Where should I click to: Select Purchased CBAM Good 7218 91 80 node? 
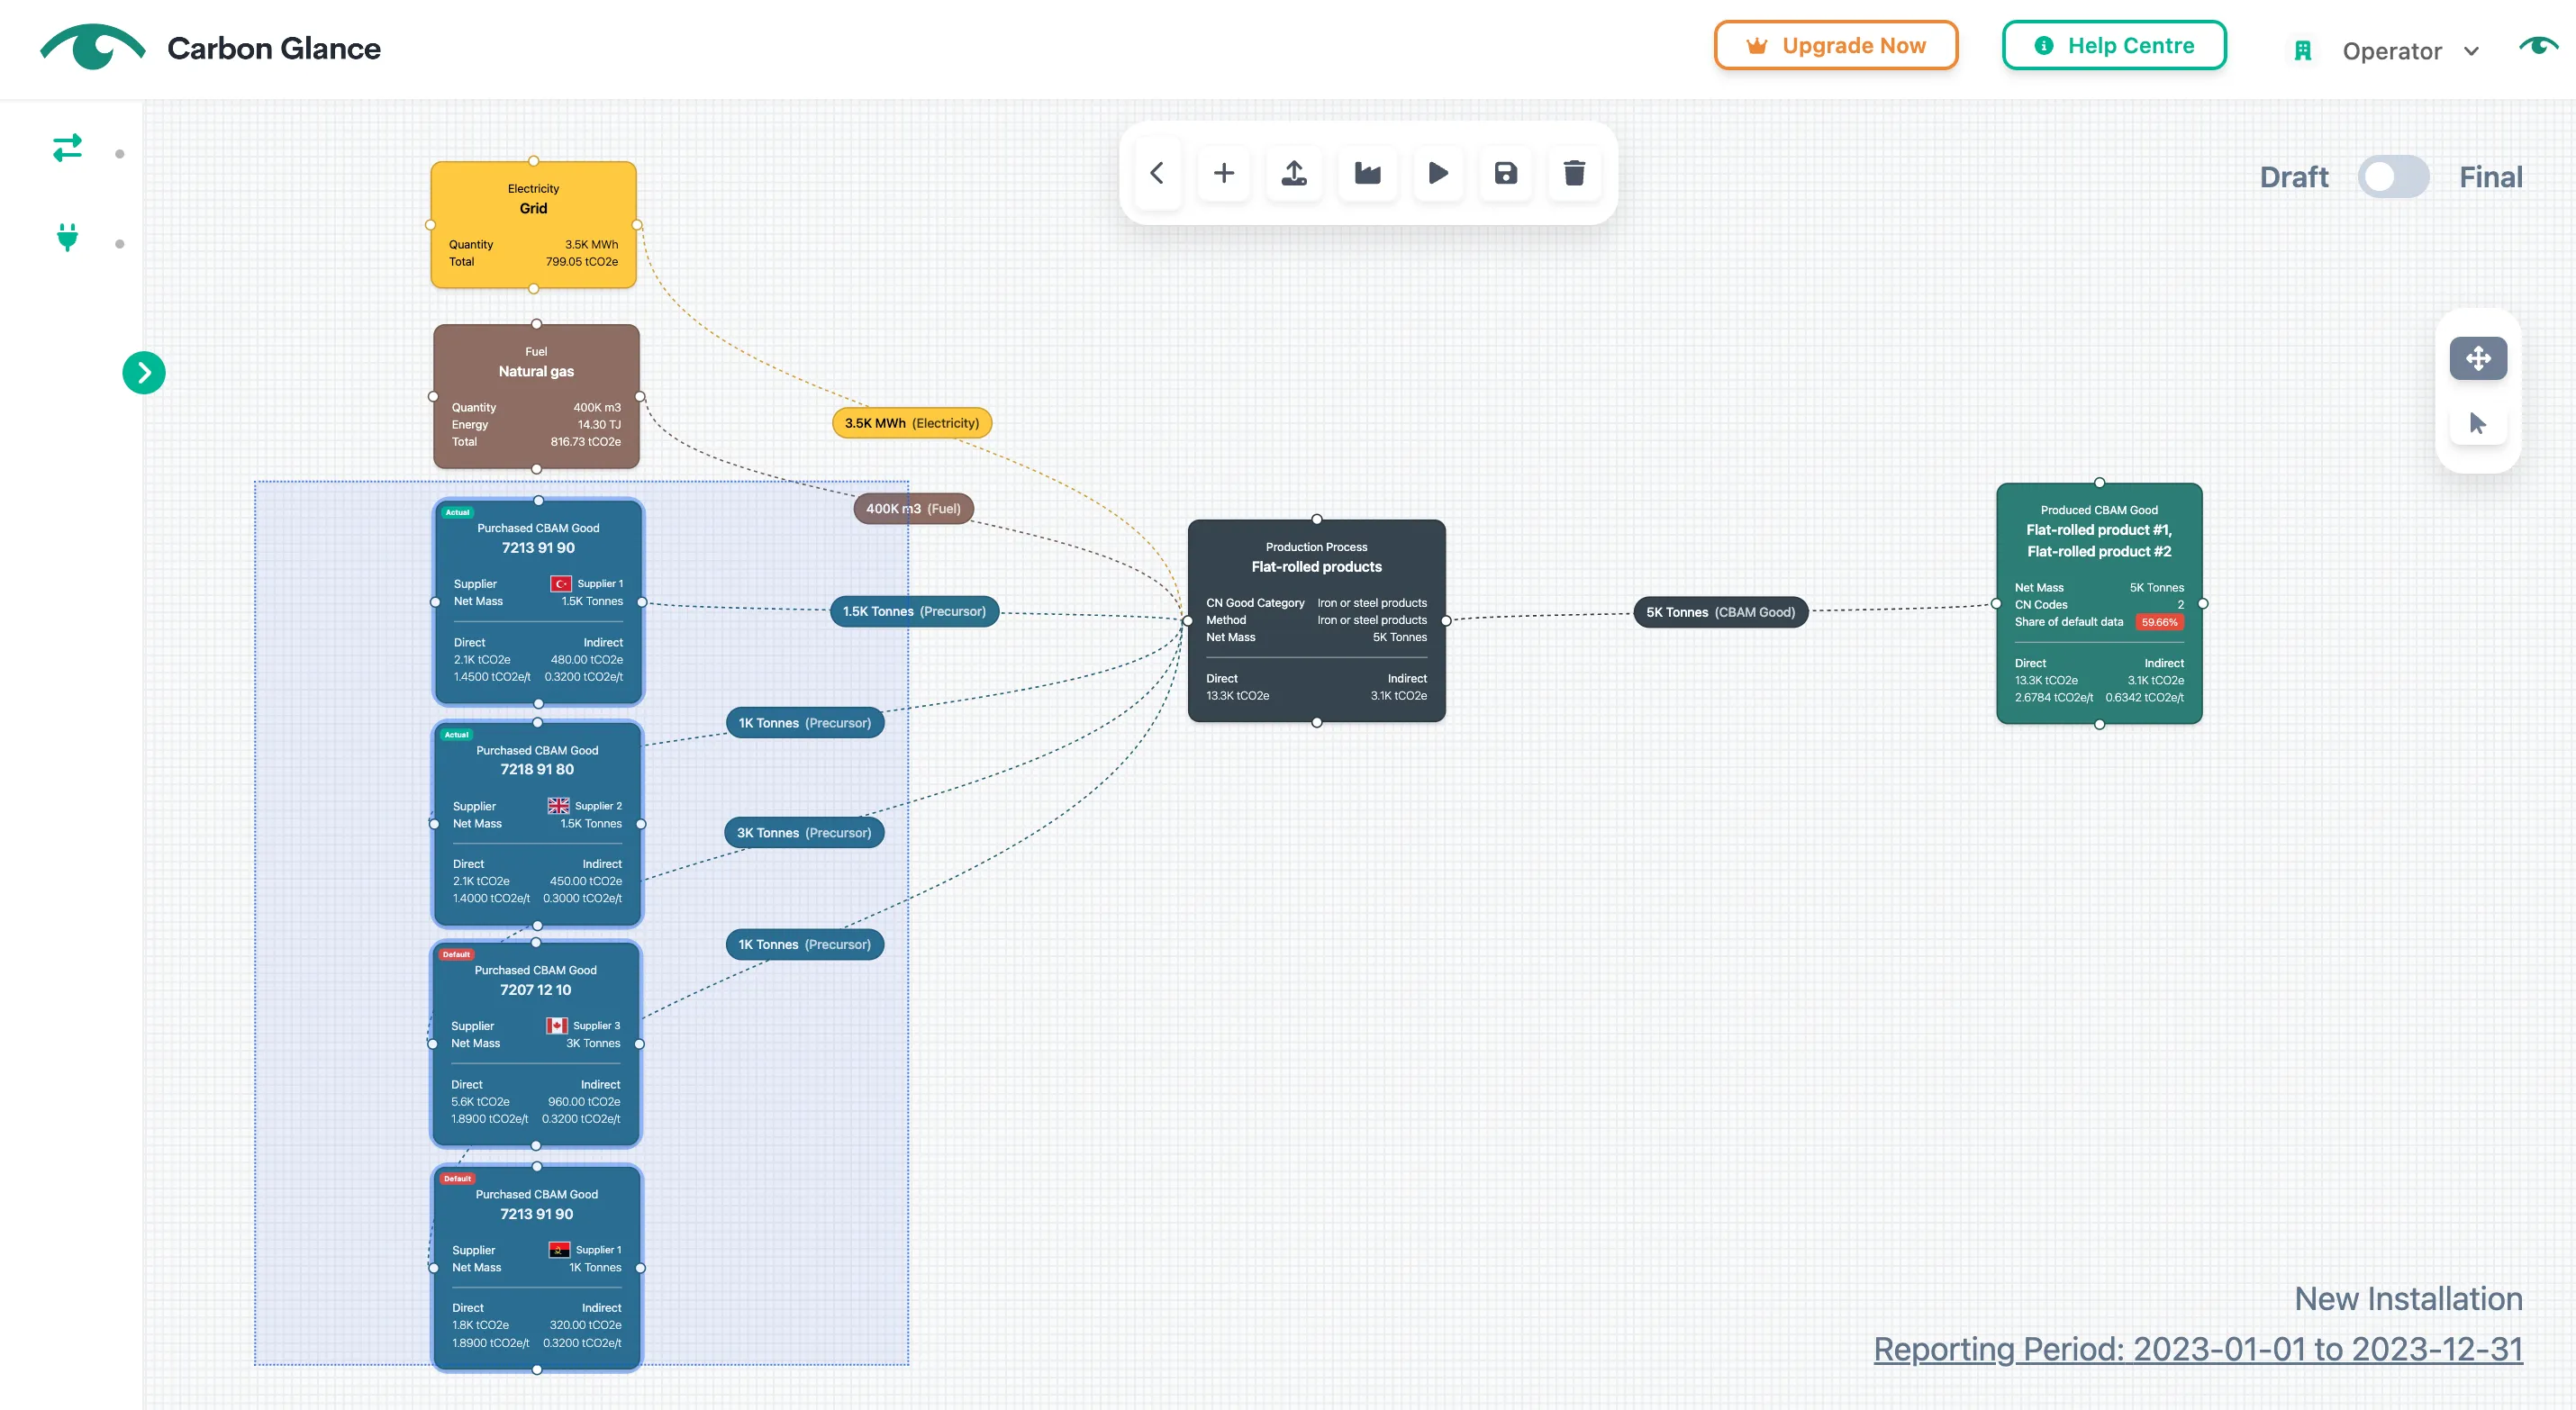coord(537,824)
